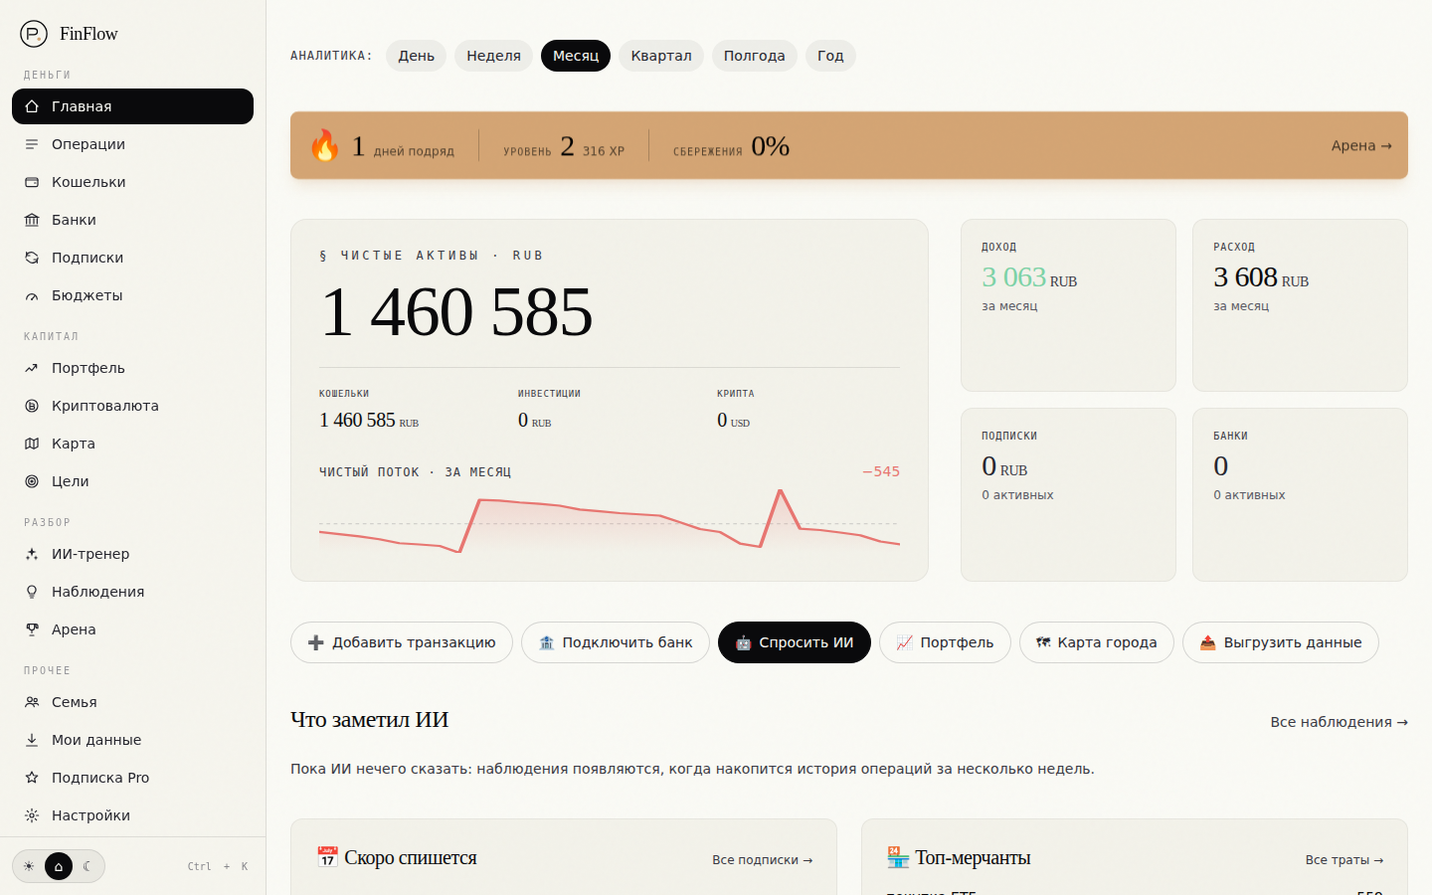Go to Главная in sidebar
This screenshot has height=895, width=1432.
(x=132, y=106)
